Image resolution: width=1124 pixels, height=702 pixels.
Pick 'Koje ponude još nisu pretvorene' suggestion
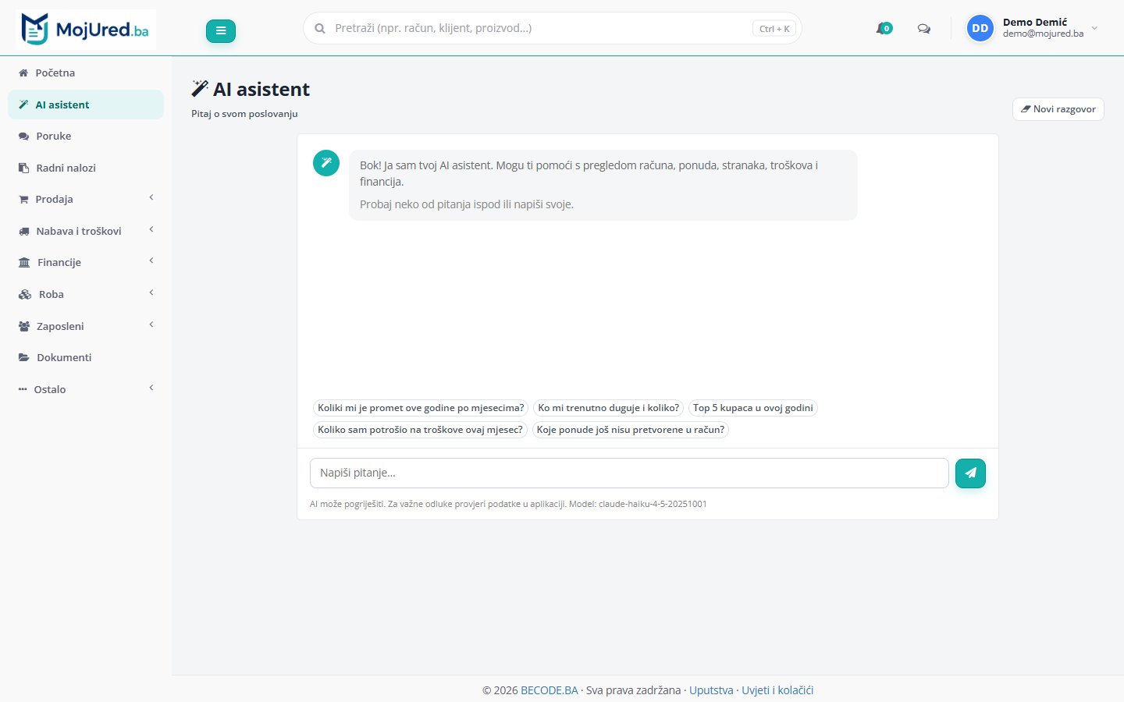coord(631,430)
